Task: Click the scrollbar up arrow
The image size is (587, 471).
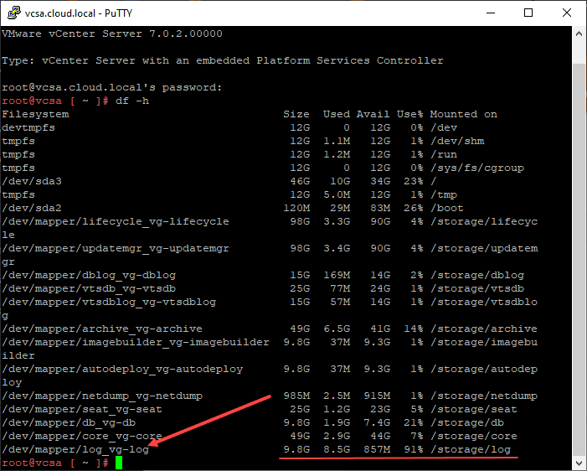Action: [579, 34]
